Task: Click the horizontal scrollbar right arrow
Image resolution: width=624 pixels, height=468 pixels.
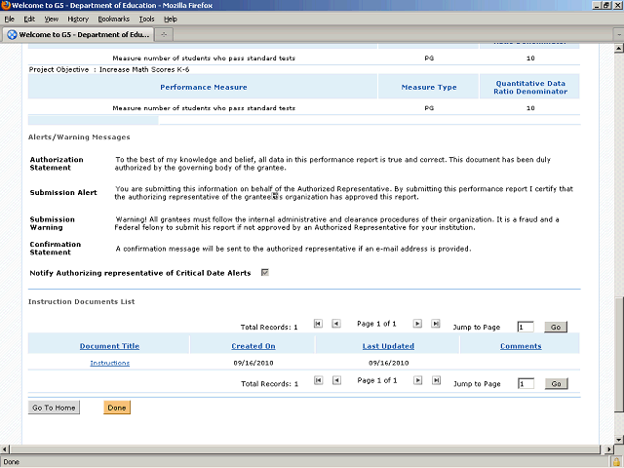Action: coord(608,449)
